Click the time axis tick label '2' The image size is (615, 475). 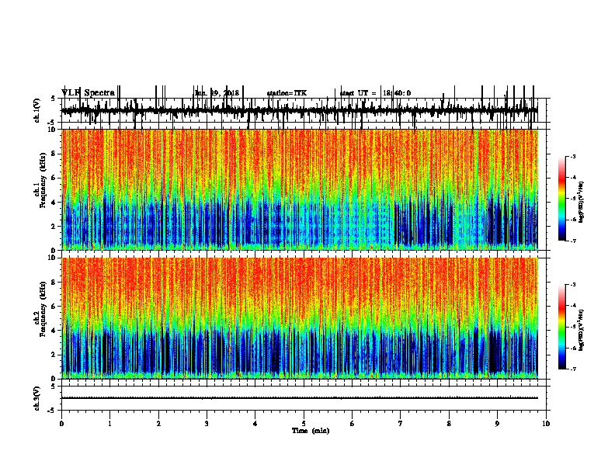[x=158, y=424]
